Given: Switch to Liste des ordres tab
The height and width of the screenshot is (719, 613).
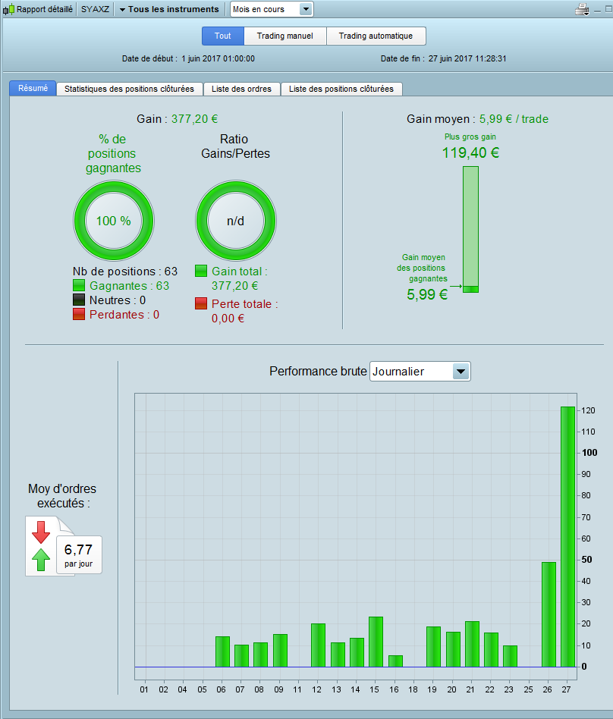Looking at the screenshot, I should pos(241,89).
